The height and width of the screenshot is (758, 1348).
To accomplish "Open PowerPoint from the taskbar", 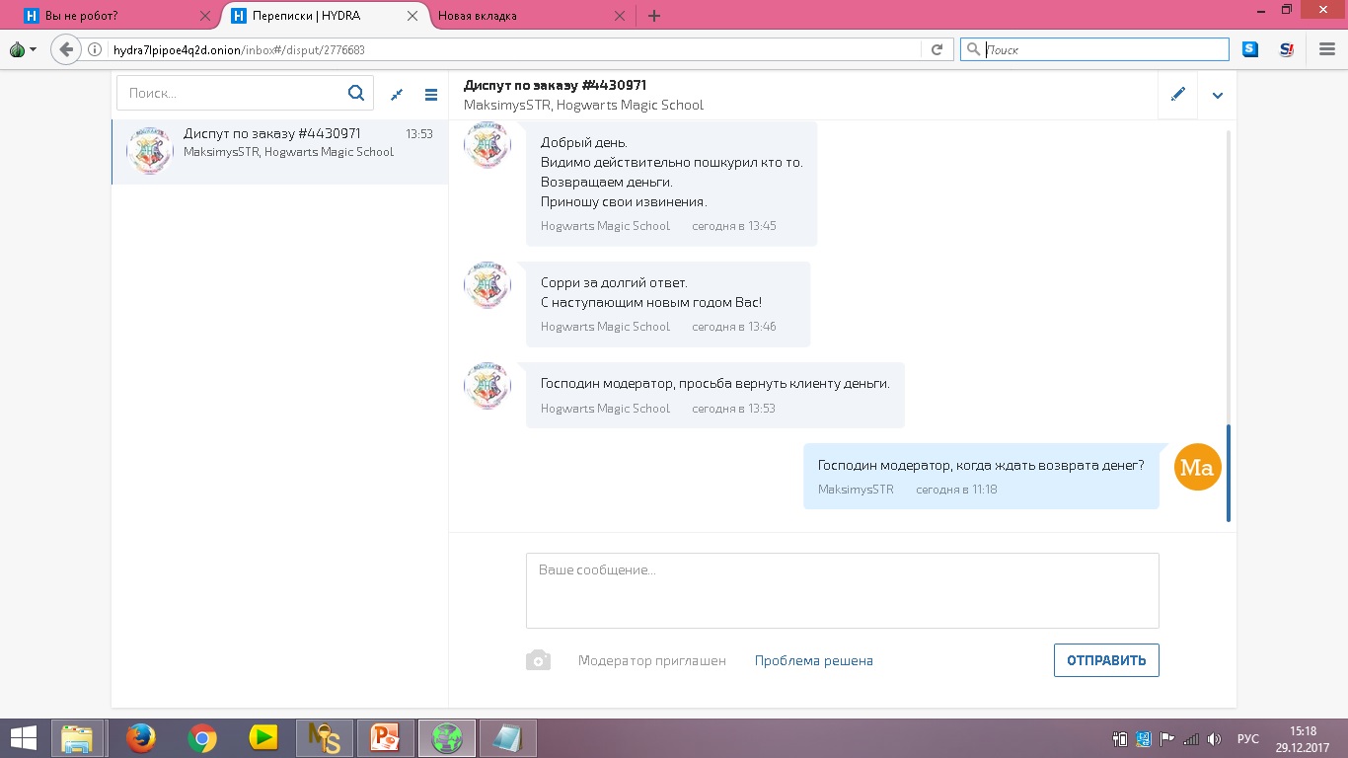I will pos(386,738).
